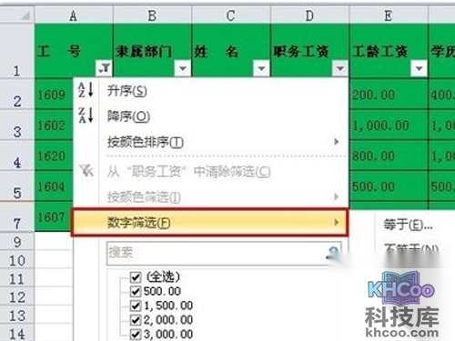Viewport: 455px width, 341px height.
Task: Choose 降序(O) sort option
Action: point(210,116)
